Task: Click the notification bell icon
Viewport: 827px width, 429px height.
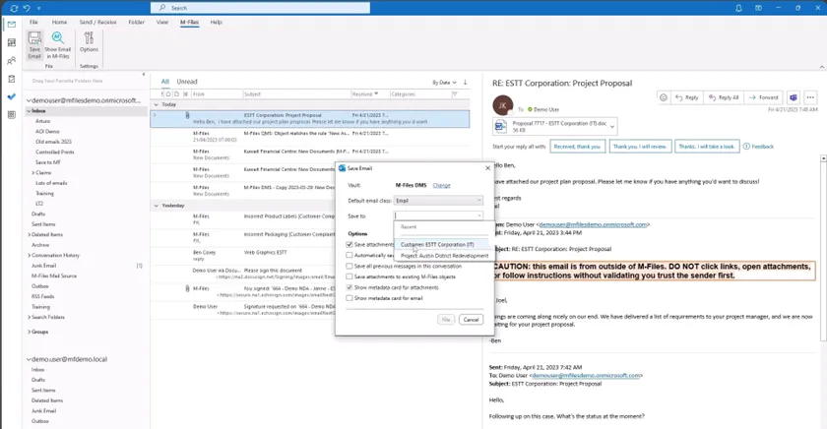Action: [x=738, y=8]
